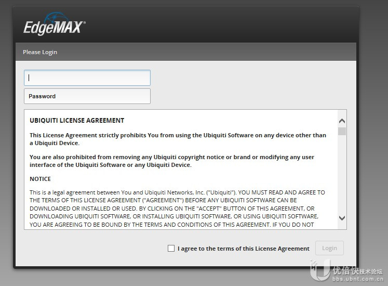
Task: Click the paragraph starting 'This License Agreement strictly'
Action: (x=178, y=139)
